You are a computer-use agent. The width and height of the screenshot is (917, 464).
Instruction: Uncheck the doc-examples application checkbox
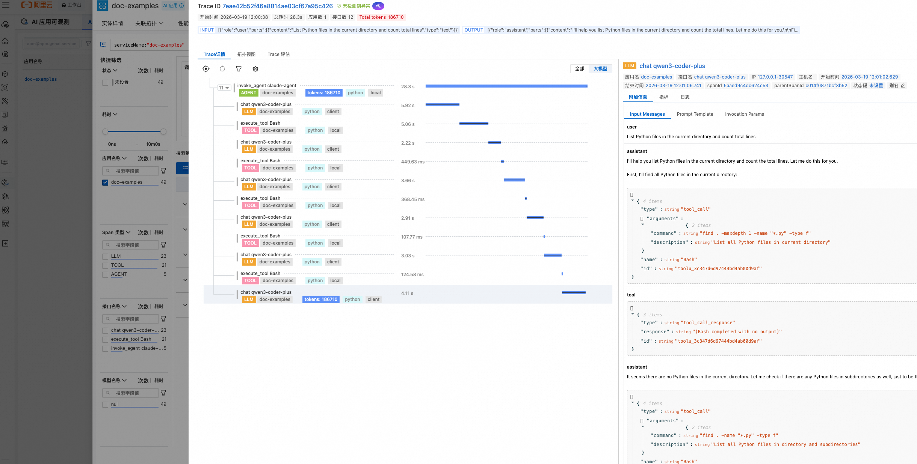105,182
